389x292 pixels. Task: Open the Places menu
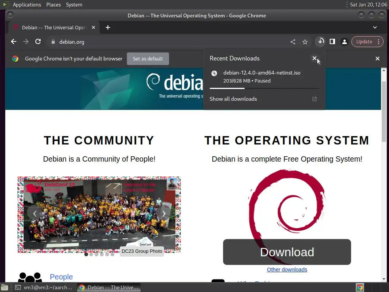[53, 5]
